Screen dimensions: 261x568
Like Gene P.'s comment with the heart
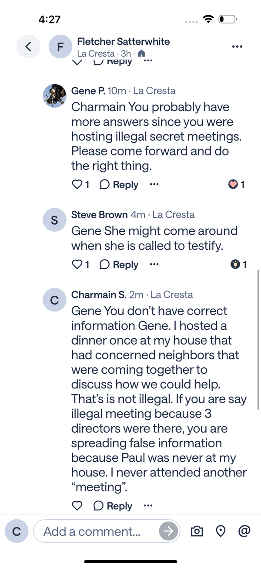coord(77,185)
